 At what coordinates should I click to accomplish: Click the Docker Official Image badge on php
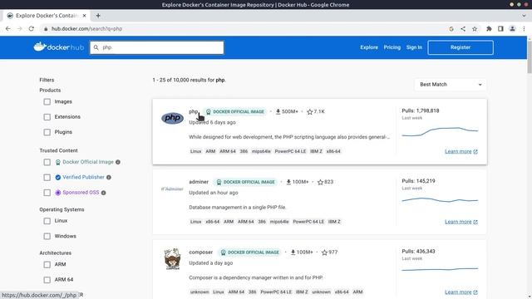[234, 111]
